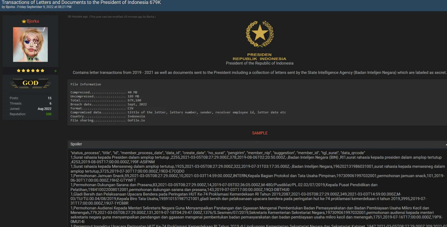Click the File Information code block title
This screenshot has width=447, height=227.
pyautogui.click(x=86, y=84)
